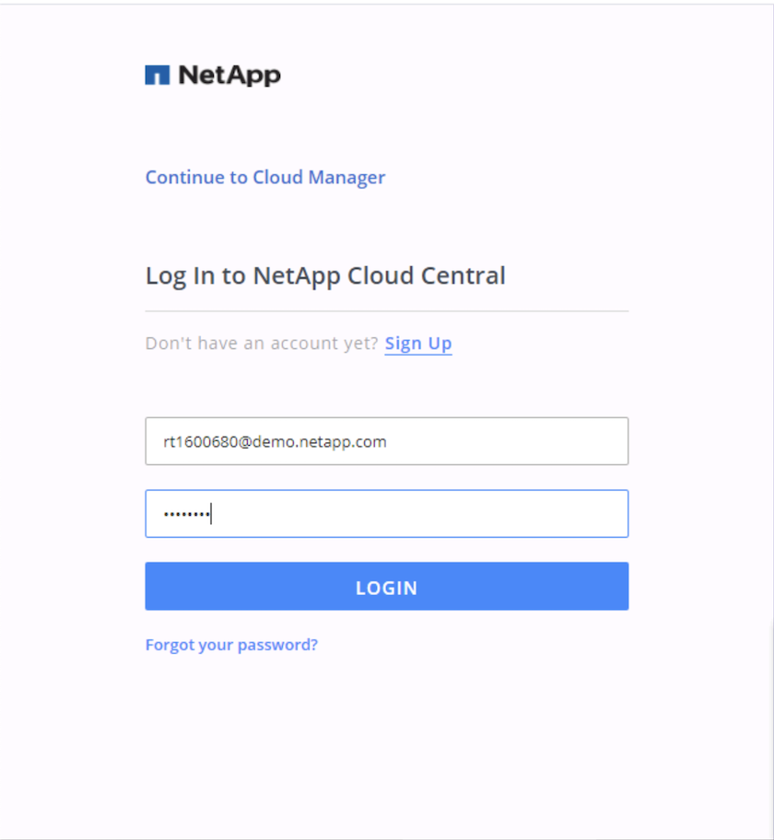Click the word LOGIN on the button
The width and height of the screenshot is (774, 840).
[387, 588]
